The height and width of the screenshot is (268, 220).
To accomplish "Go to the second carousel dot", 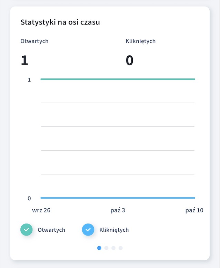I will pos(106,248).
